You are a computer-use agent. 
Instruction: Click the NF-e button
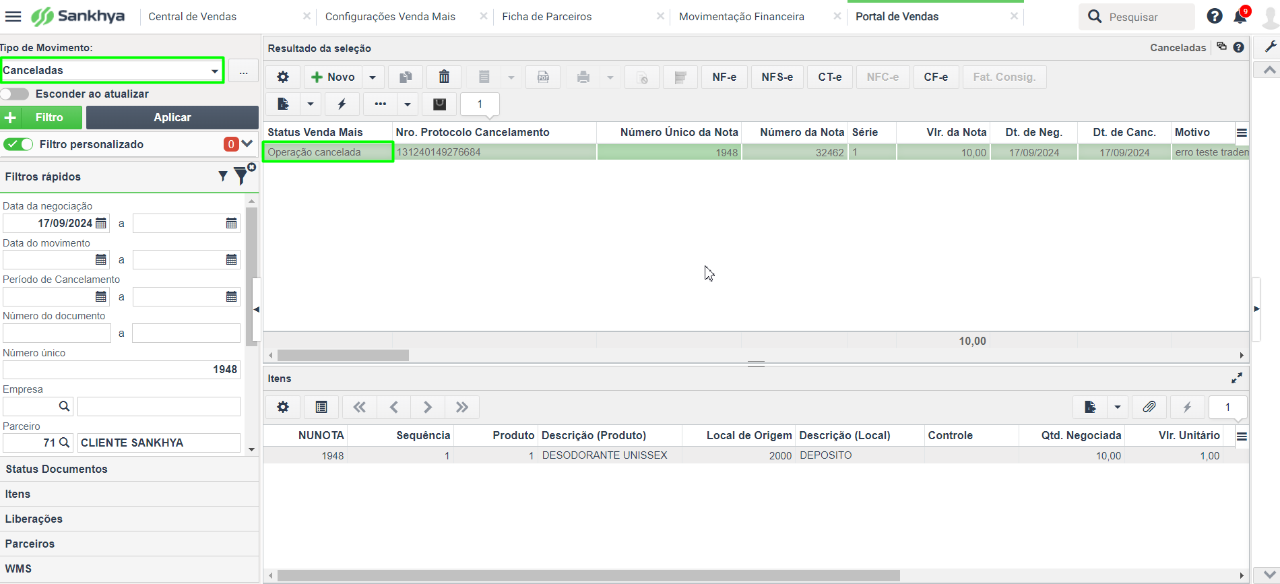pyautogui.click(x=724, y=77)
